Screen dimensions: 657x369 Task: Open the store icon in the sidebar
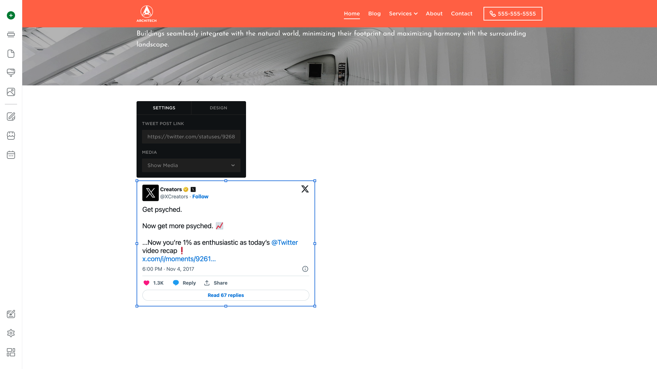pos(11,136)
